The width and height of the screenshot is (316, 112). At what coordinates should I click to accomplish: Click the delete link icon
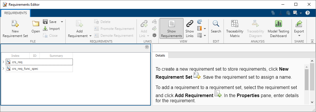click(154, 22)
